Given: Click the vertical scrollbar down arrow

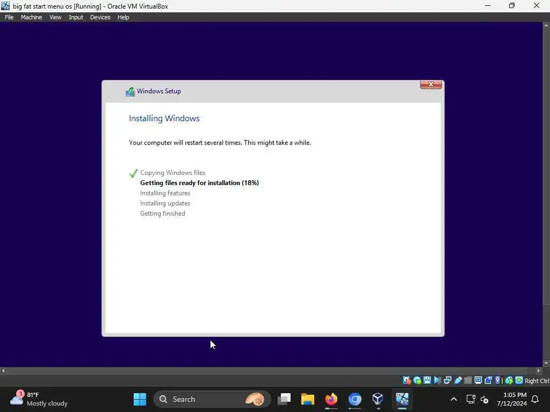Looking at the screenshot, I should coord(546,363).
